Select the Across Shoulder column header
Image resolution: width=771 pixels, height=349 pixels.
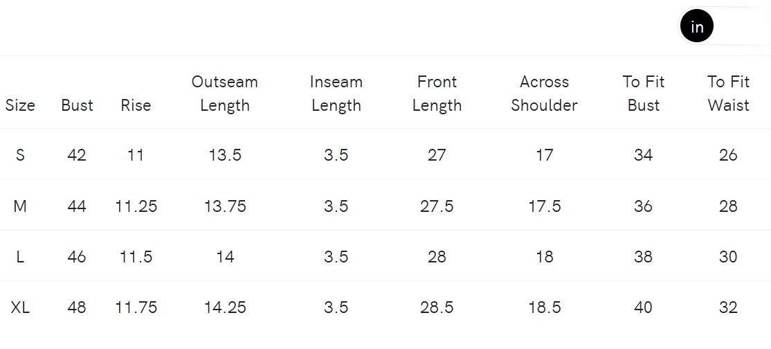pyautogui.click(x=544, y=93)
